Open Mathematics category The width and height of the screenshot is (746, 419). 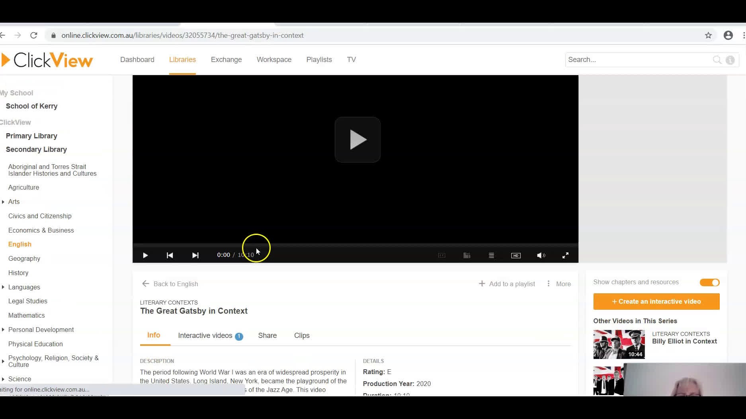[26, 315]
